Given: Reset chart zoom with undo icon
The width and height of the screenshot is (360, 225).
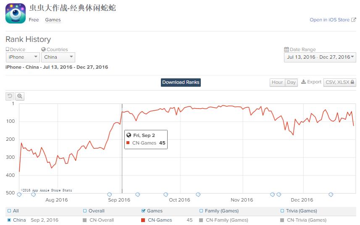Looking at the screenshot, I should 10,96.
